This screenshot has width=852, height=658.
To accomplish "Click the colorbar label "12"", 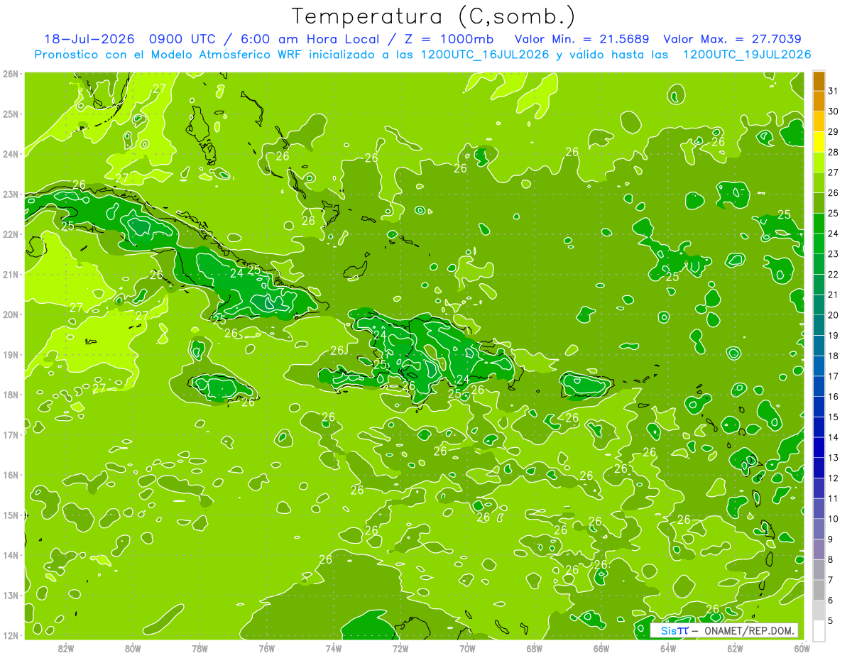I will click(x=833, y=478).
